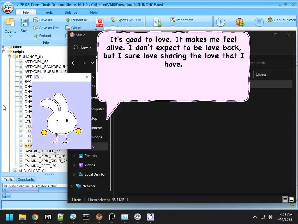The height and width of the screenshot is (224, 298).
Task: Open the Settings ribbon tab
Action: (71, 12)
